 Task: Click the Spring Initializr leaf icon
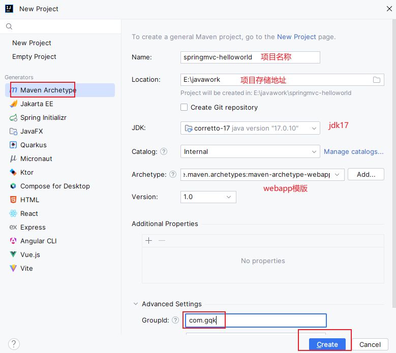coord(13,118)
